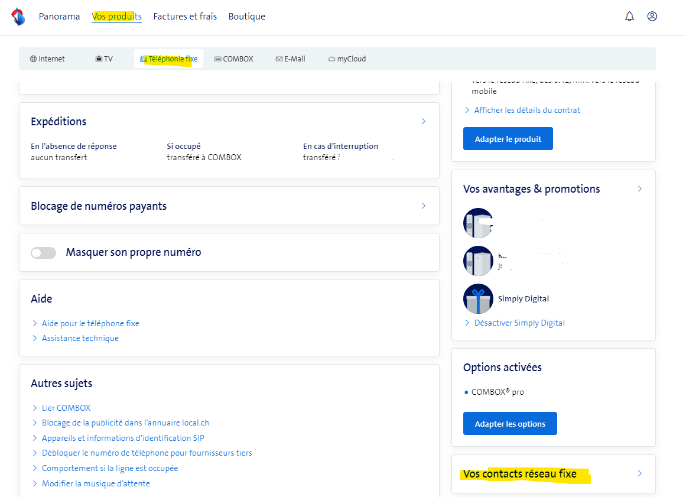Screen dimensions: 686x497
Task: Open the user account profile icon
Action: (652, 17)
